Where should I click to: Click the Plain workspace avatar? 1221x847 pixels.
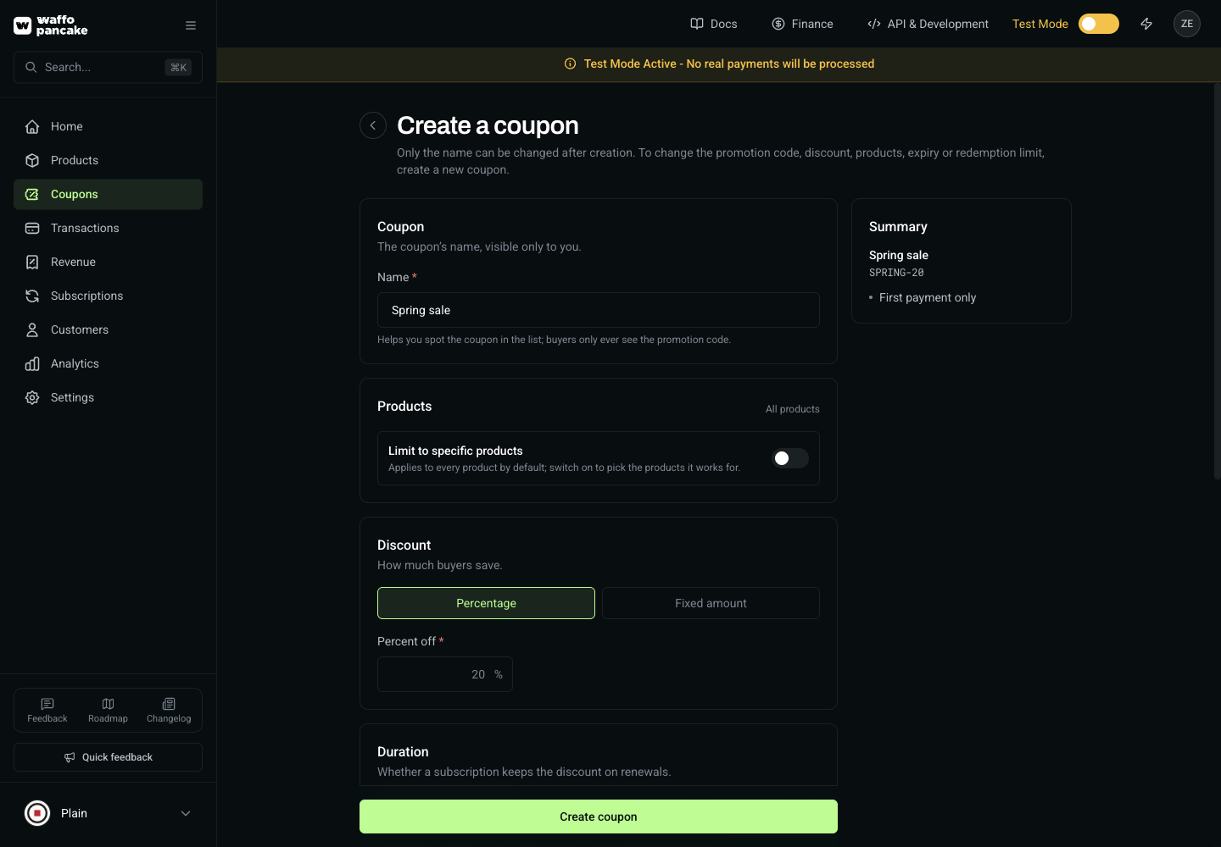(37, 813)
